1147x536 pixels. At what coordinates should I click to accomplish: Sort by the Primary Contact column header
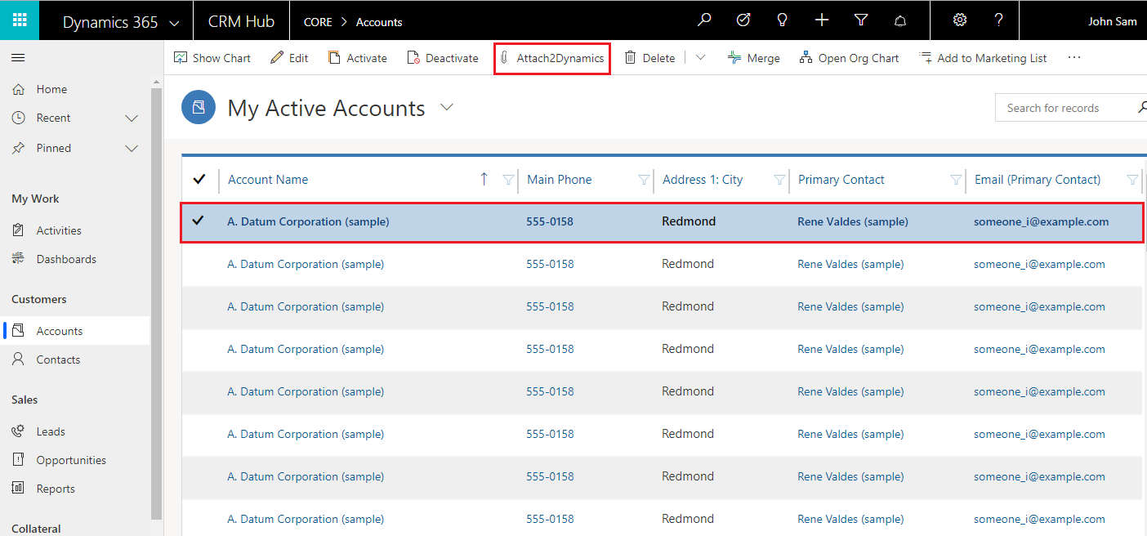[841, 180]
